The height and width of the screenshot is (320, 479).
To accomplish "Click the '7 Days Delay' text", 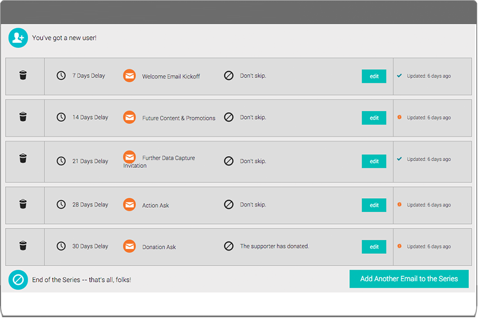I will pos(89,76).
